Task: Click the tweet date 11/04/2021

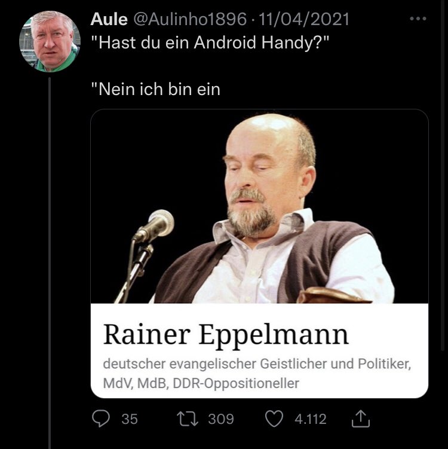Action: pyautogui.click(x=304, y=19)
